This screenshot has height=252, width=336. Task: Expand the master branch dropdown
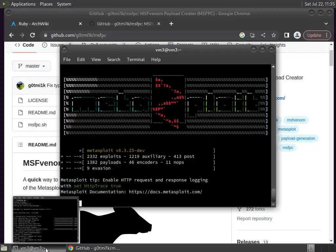click(31, 66)
